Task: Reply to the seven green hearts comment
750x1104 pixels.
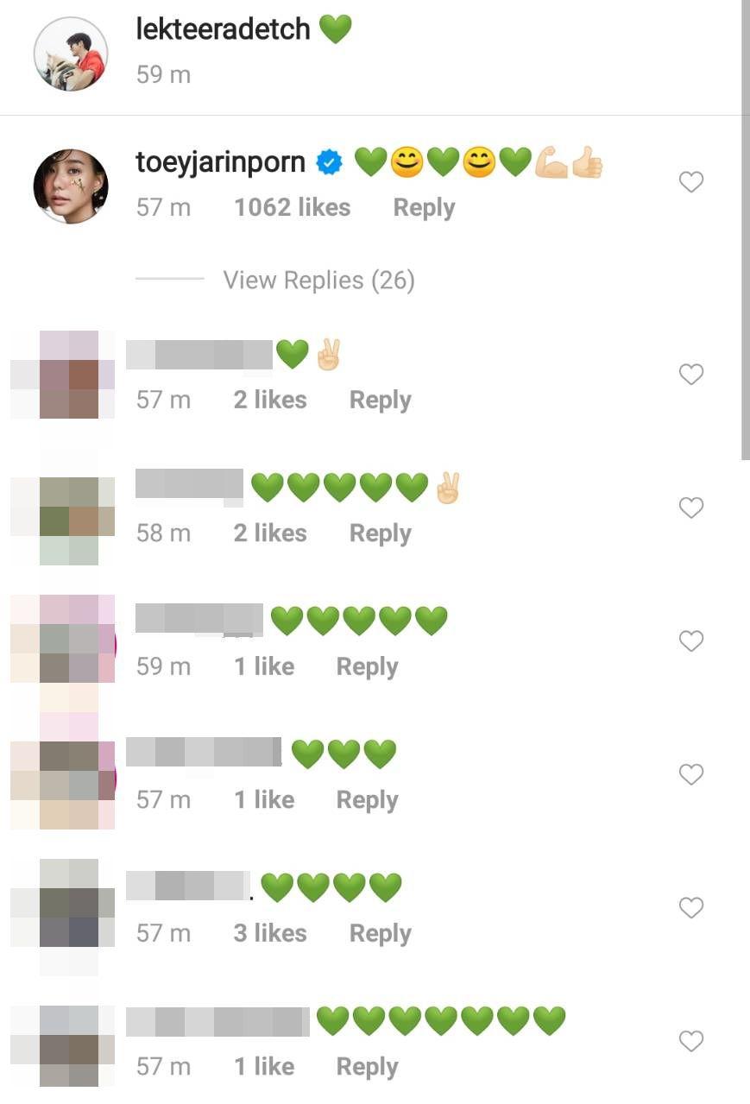Action: pyautogui.click(x=367, y=1067)
